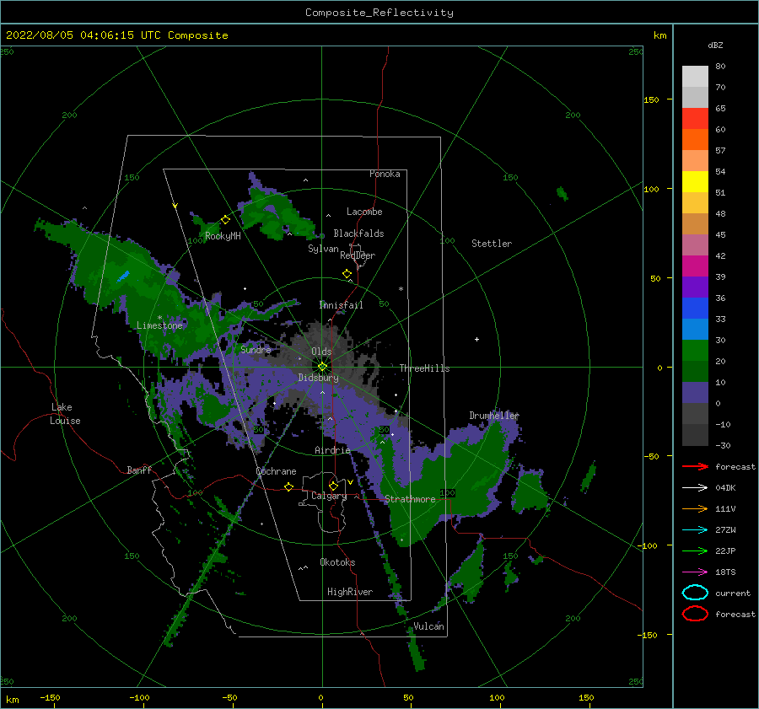Click the Okotoks city label
The height and width of the screenshot is (709, 759).
tap(337, 562)
